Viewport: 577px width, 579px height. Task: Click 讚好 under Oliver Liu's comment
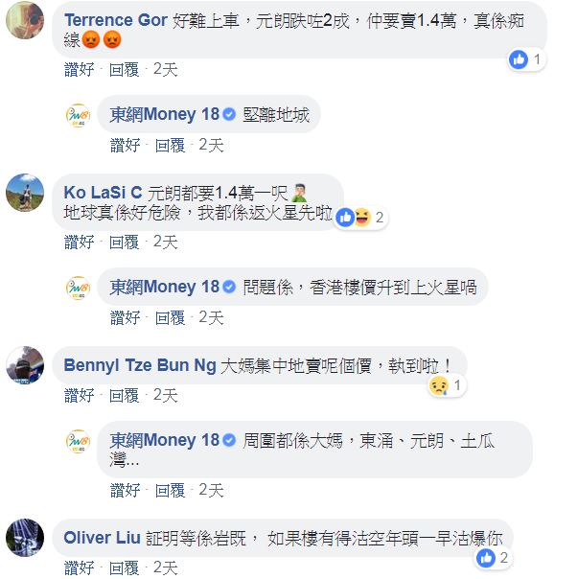click(x=79, y=567)
